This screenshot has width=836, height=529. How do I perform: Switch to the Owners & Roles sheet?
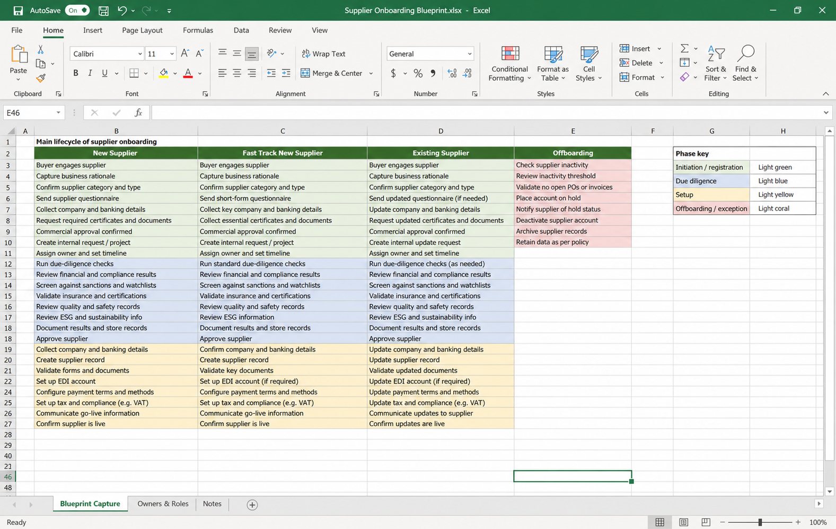click(163, 504)
